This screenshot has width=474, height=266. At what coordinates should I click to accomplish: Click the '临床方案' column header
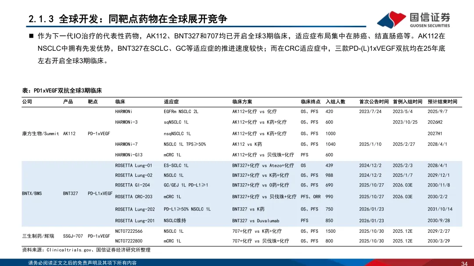[x=242, y=102]
